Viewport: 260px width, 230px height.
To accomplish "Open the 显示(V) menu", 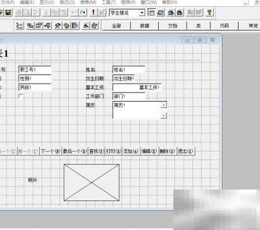I will coord(47,2).
